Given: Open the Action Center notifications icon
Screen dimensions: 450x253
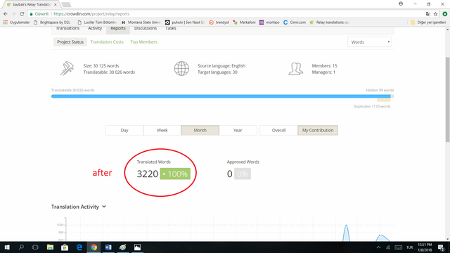Looking at the screenshot, I should 441,247.
